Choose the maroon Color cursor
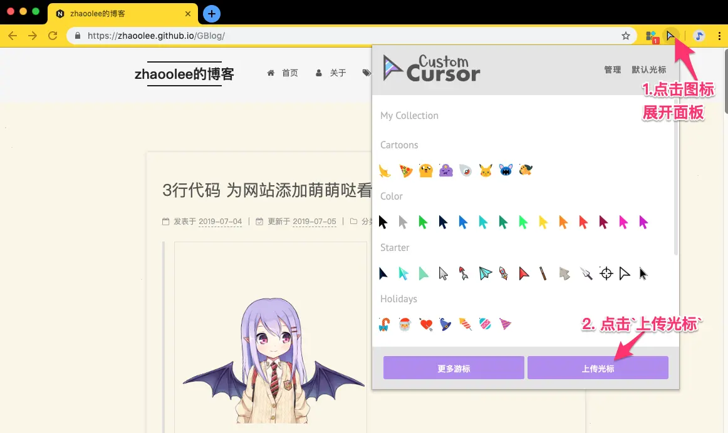The width and height of the screenshot is (728, 433). [x=603, y=222]
